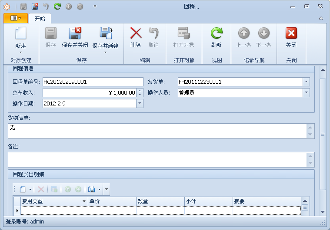The width and height of the screenshot is (330, 230).
Task: Add new row in expense detail toolbar
Action: (x=23, y=189)
